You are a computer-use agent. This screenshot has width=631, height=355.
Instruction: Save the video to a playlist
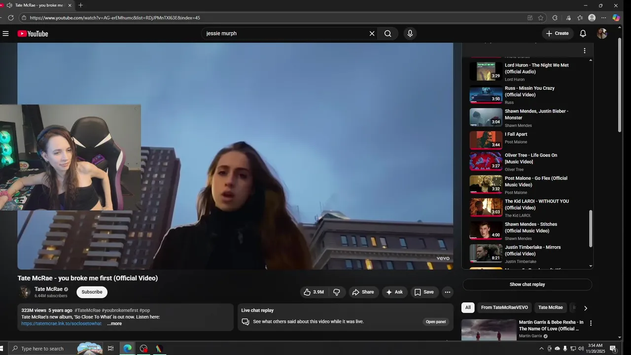(x=424, y=292)
